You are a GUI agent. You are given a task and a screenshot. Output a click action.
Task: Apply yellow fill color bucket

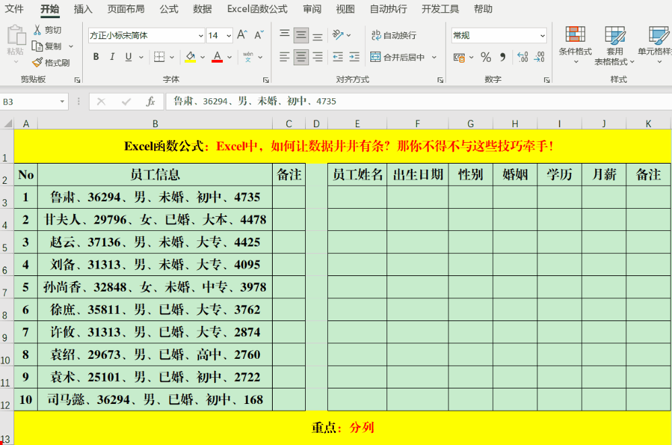click(x=191, y=57)
